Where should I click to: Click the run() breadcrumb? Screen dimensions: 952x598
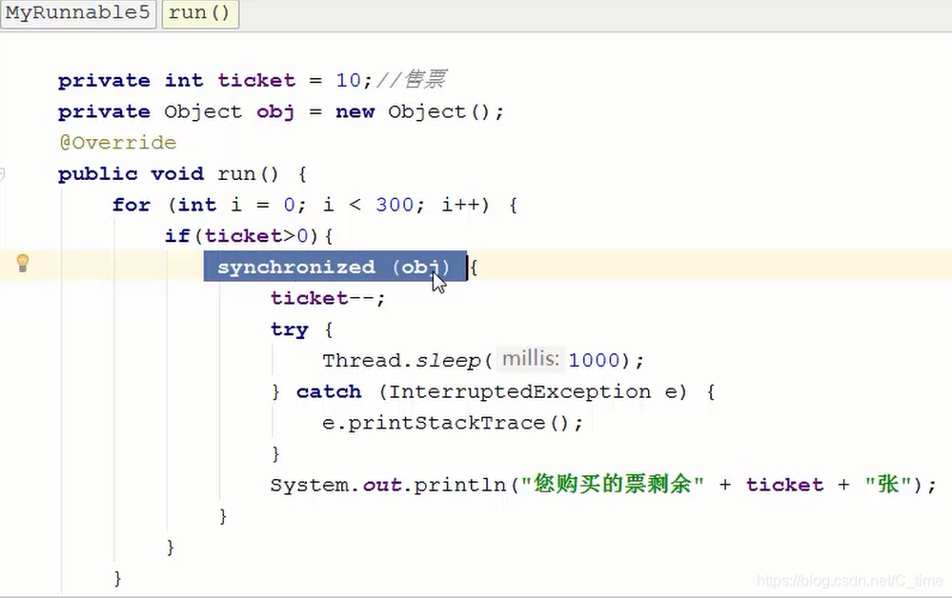point(200,13)
